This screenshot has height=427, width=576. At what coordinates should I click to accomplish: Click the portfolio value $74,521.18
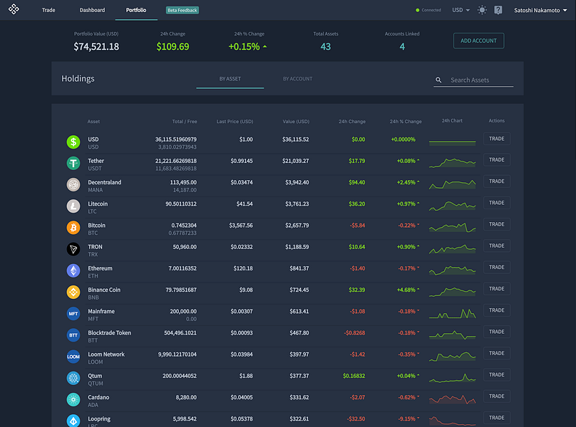click(x=96, y=46)
